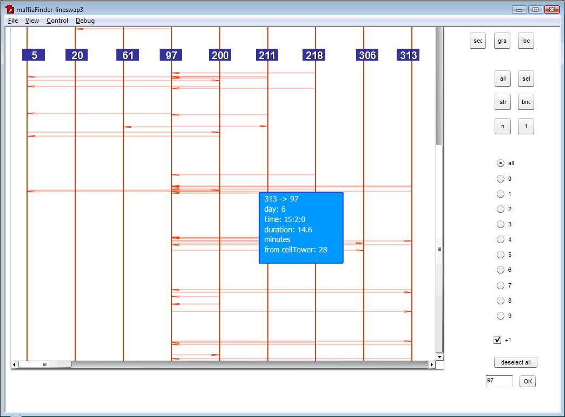Click the horizontal scrollbar thumb

45,364
